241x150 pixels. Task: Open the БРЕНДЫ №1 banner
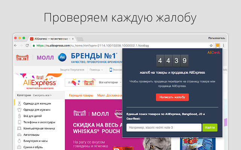tap(96, 58)
